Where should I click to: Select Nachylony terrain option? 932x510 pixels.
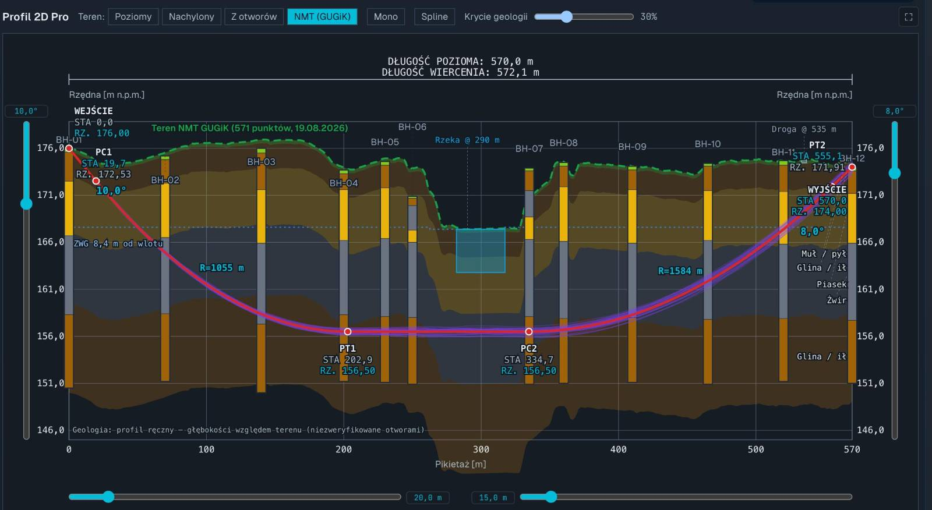[191, 16]
